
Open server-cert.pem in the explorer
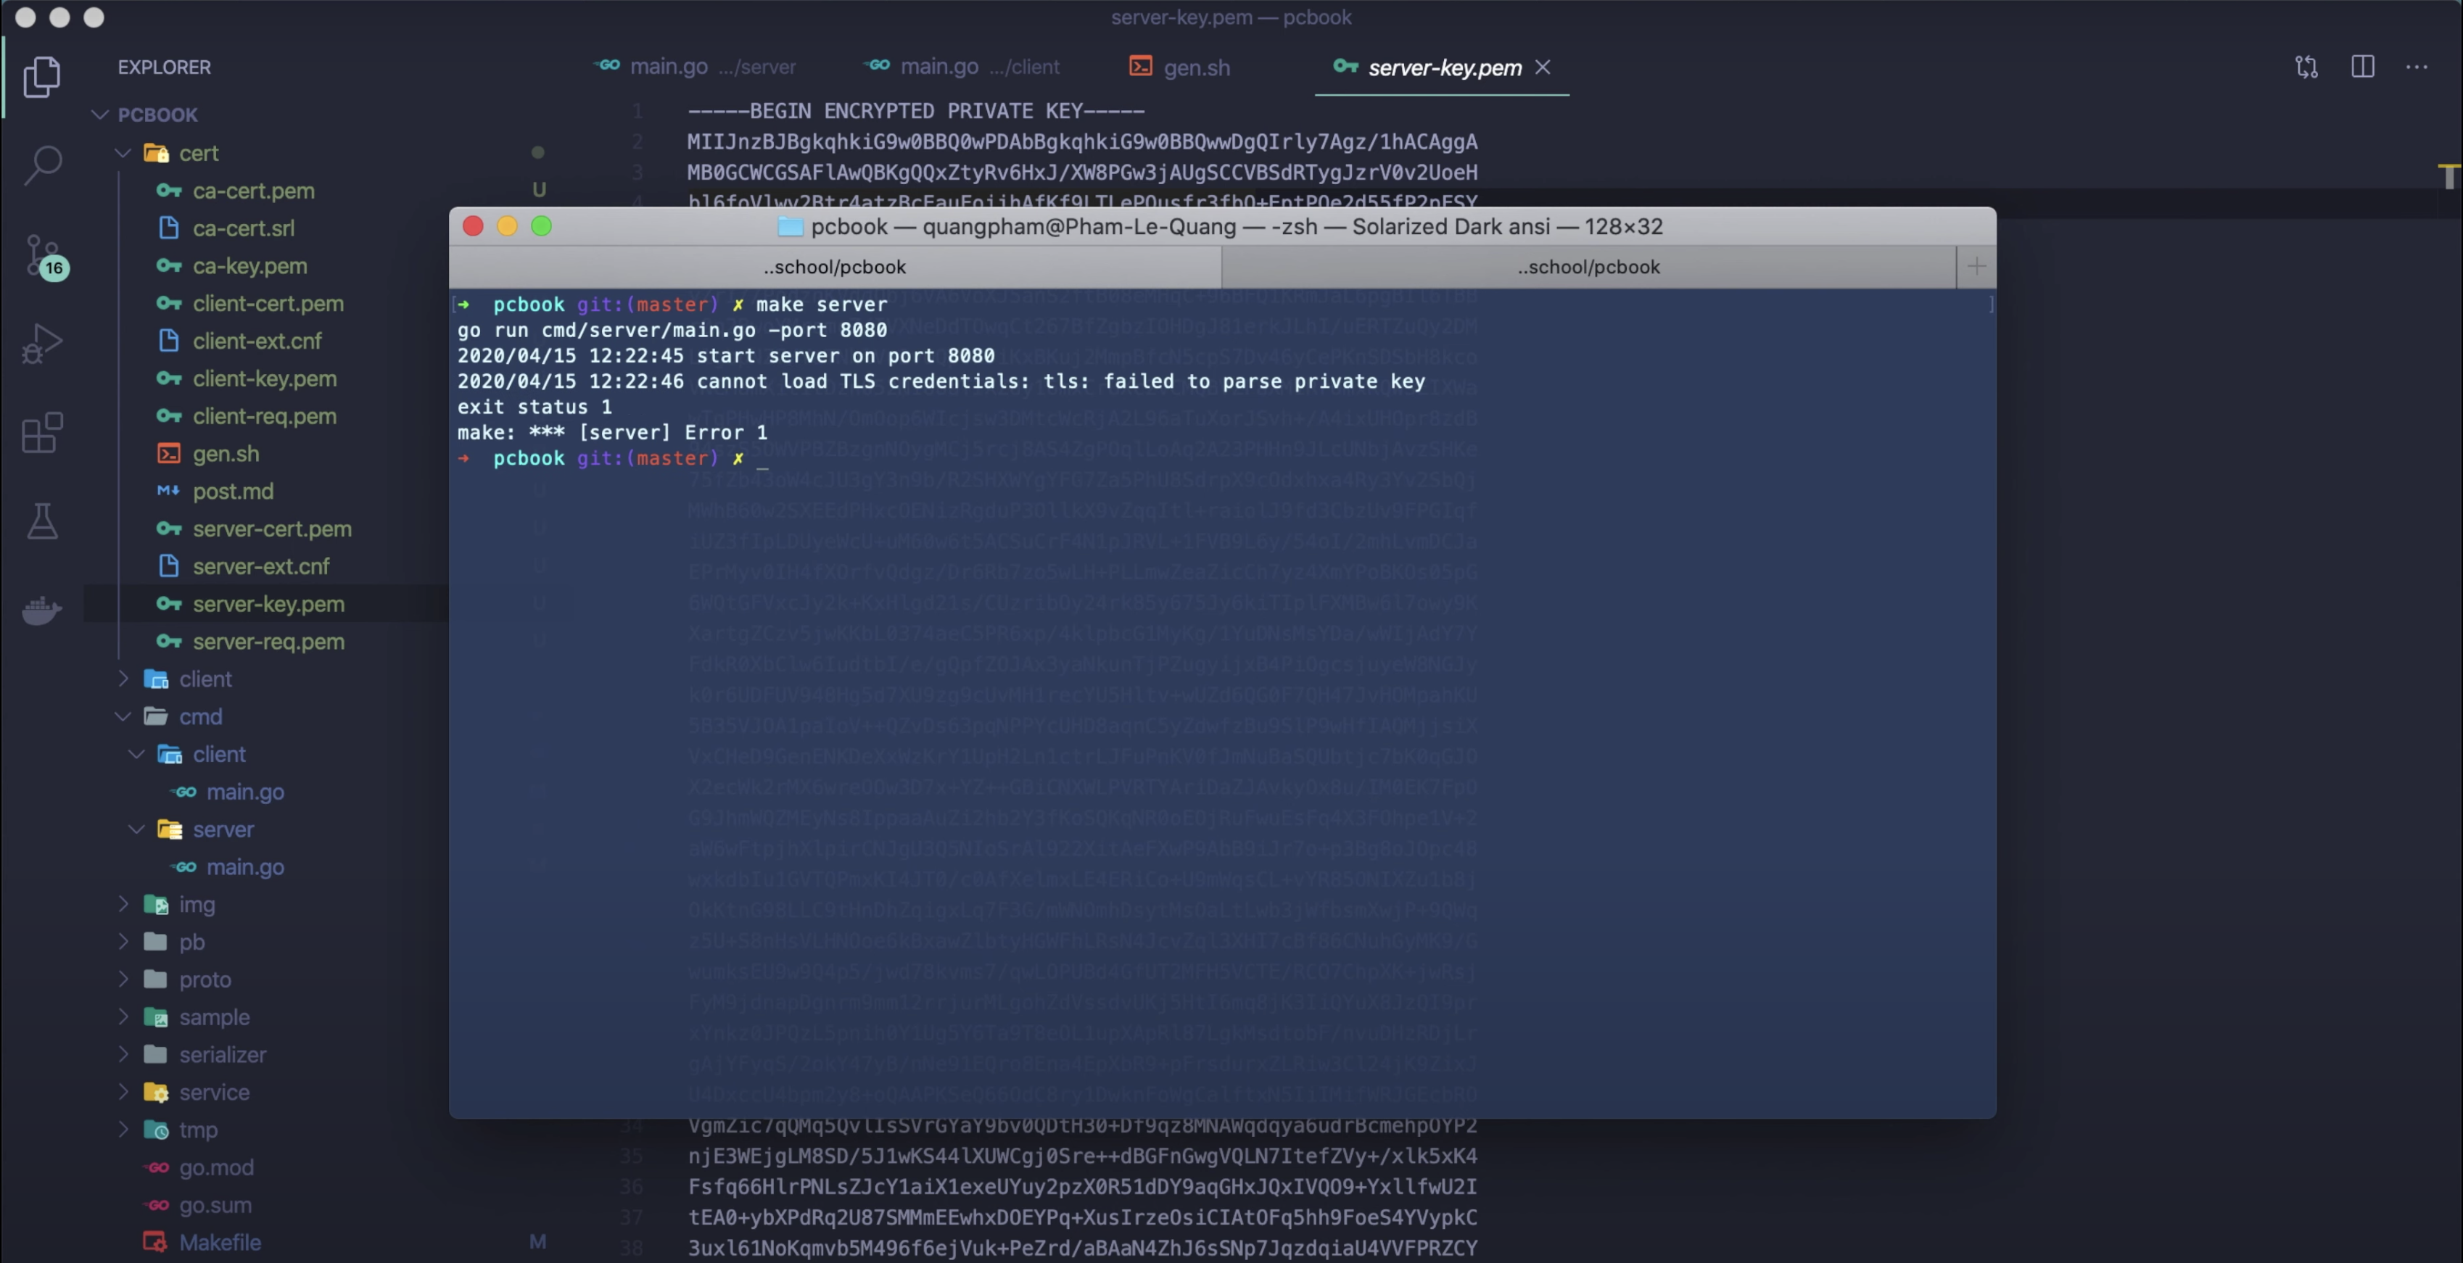[271, 529]
